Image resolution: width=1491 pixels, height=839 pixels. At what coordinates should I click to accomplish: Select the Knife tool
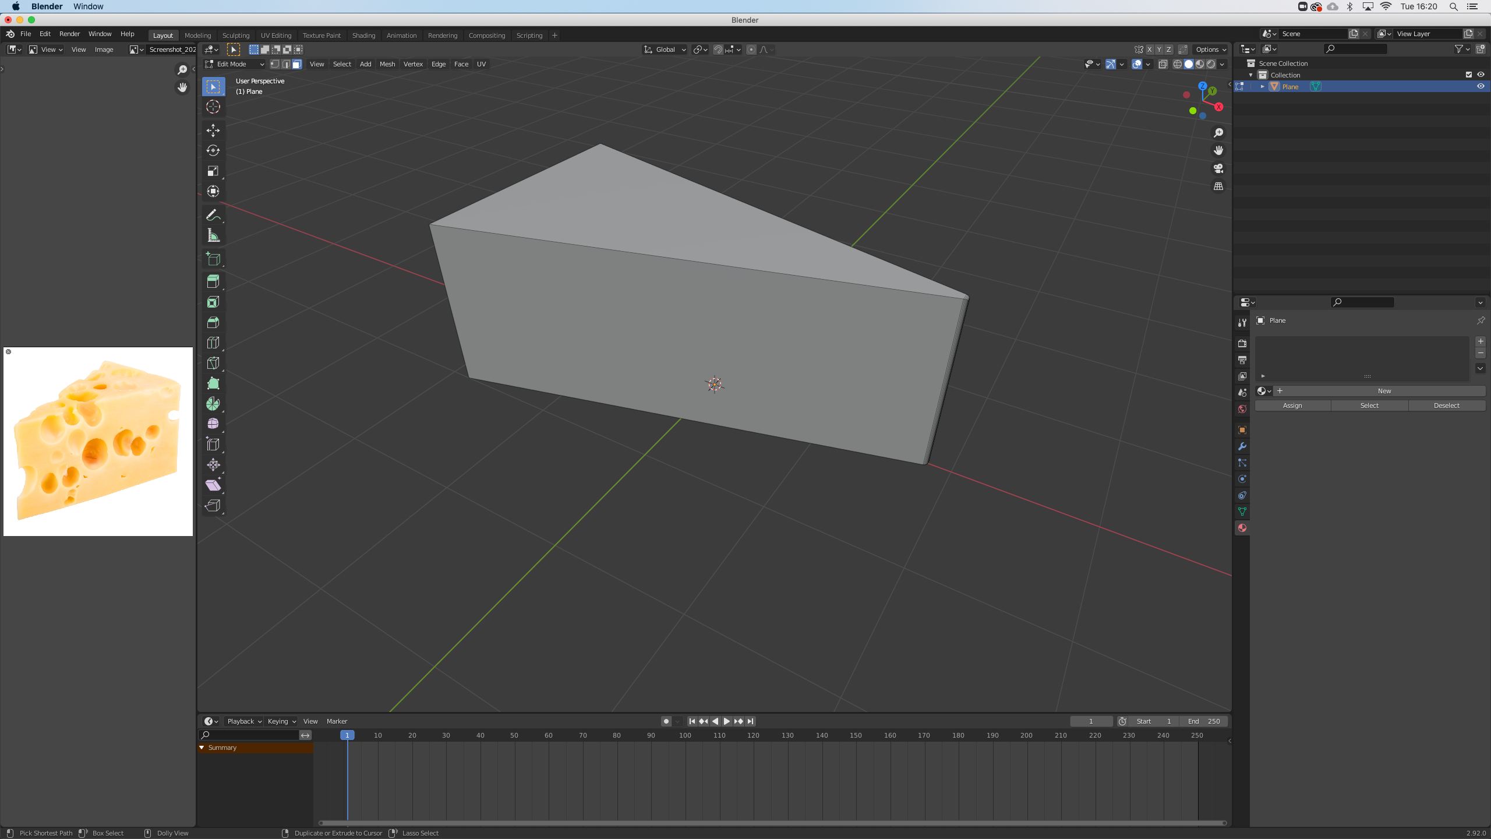pyautogui.click(x=213, y=364)
